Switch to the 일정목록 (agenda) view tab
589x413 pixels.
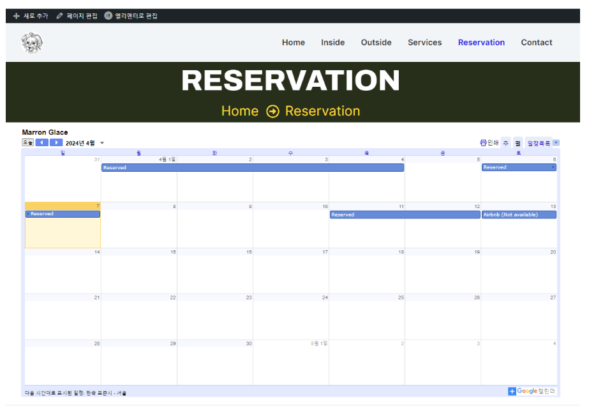click(x=538, y=143)
